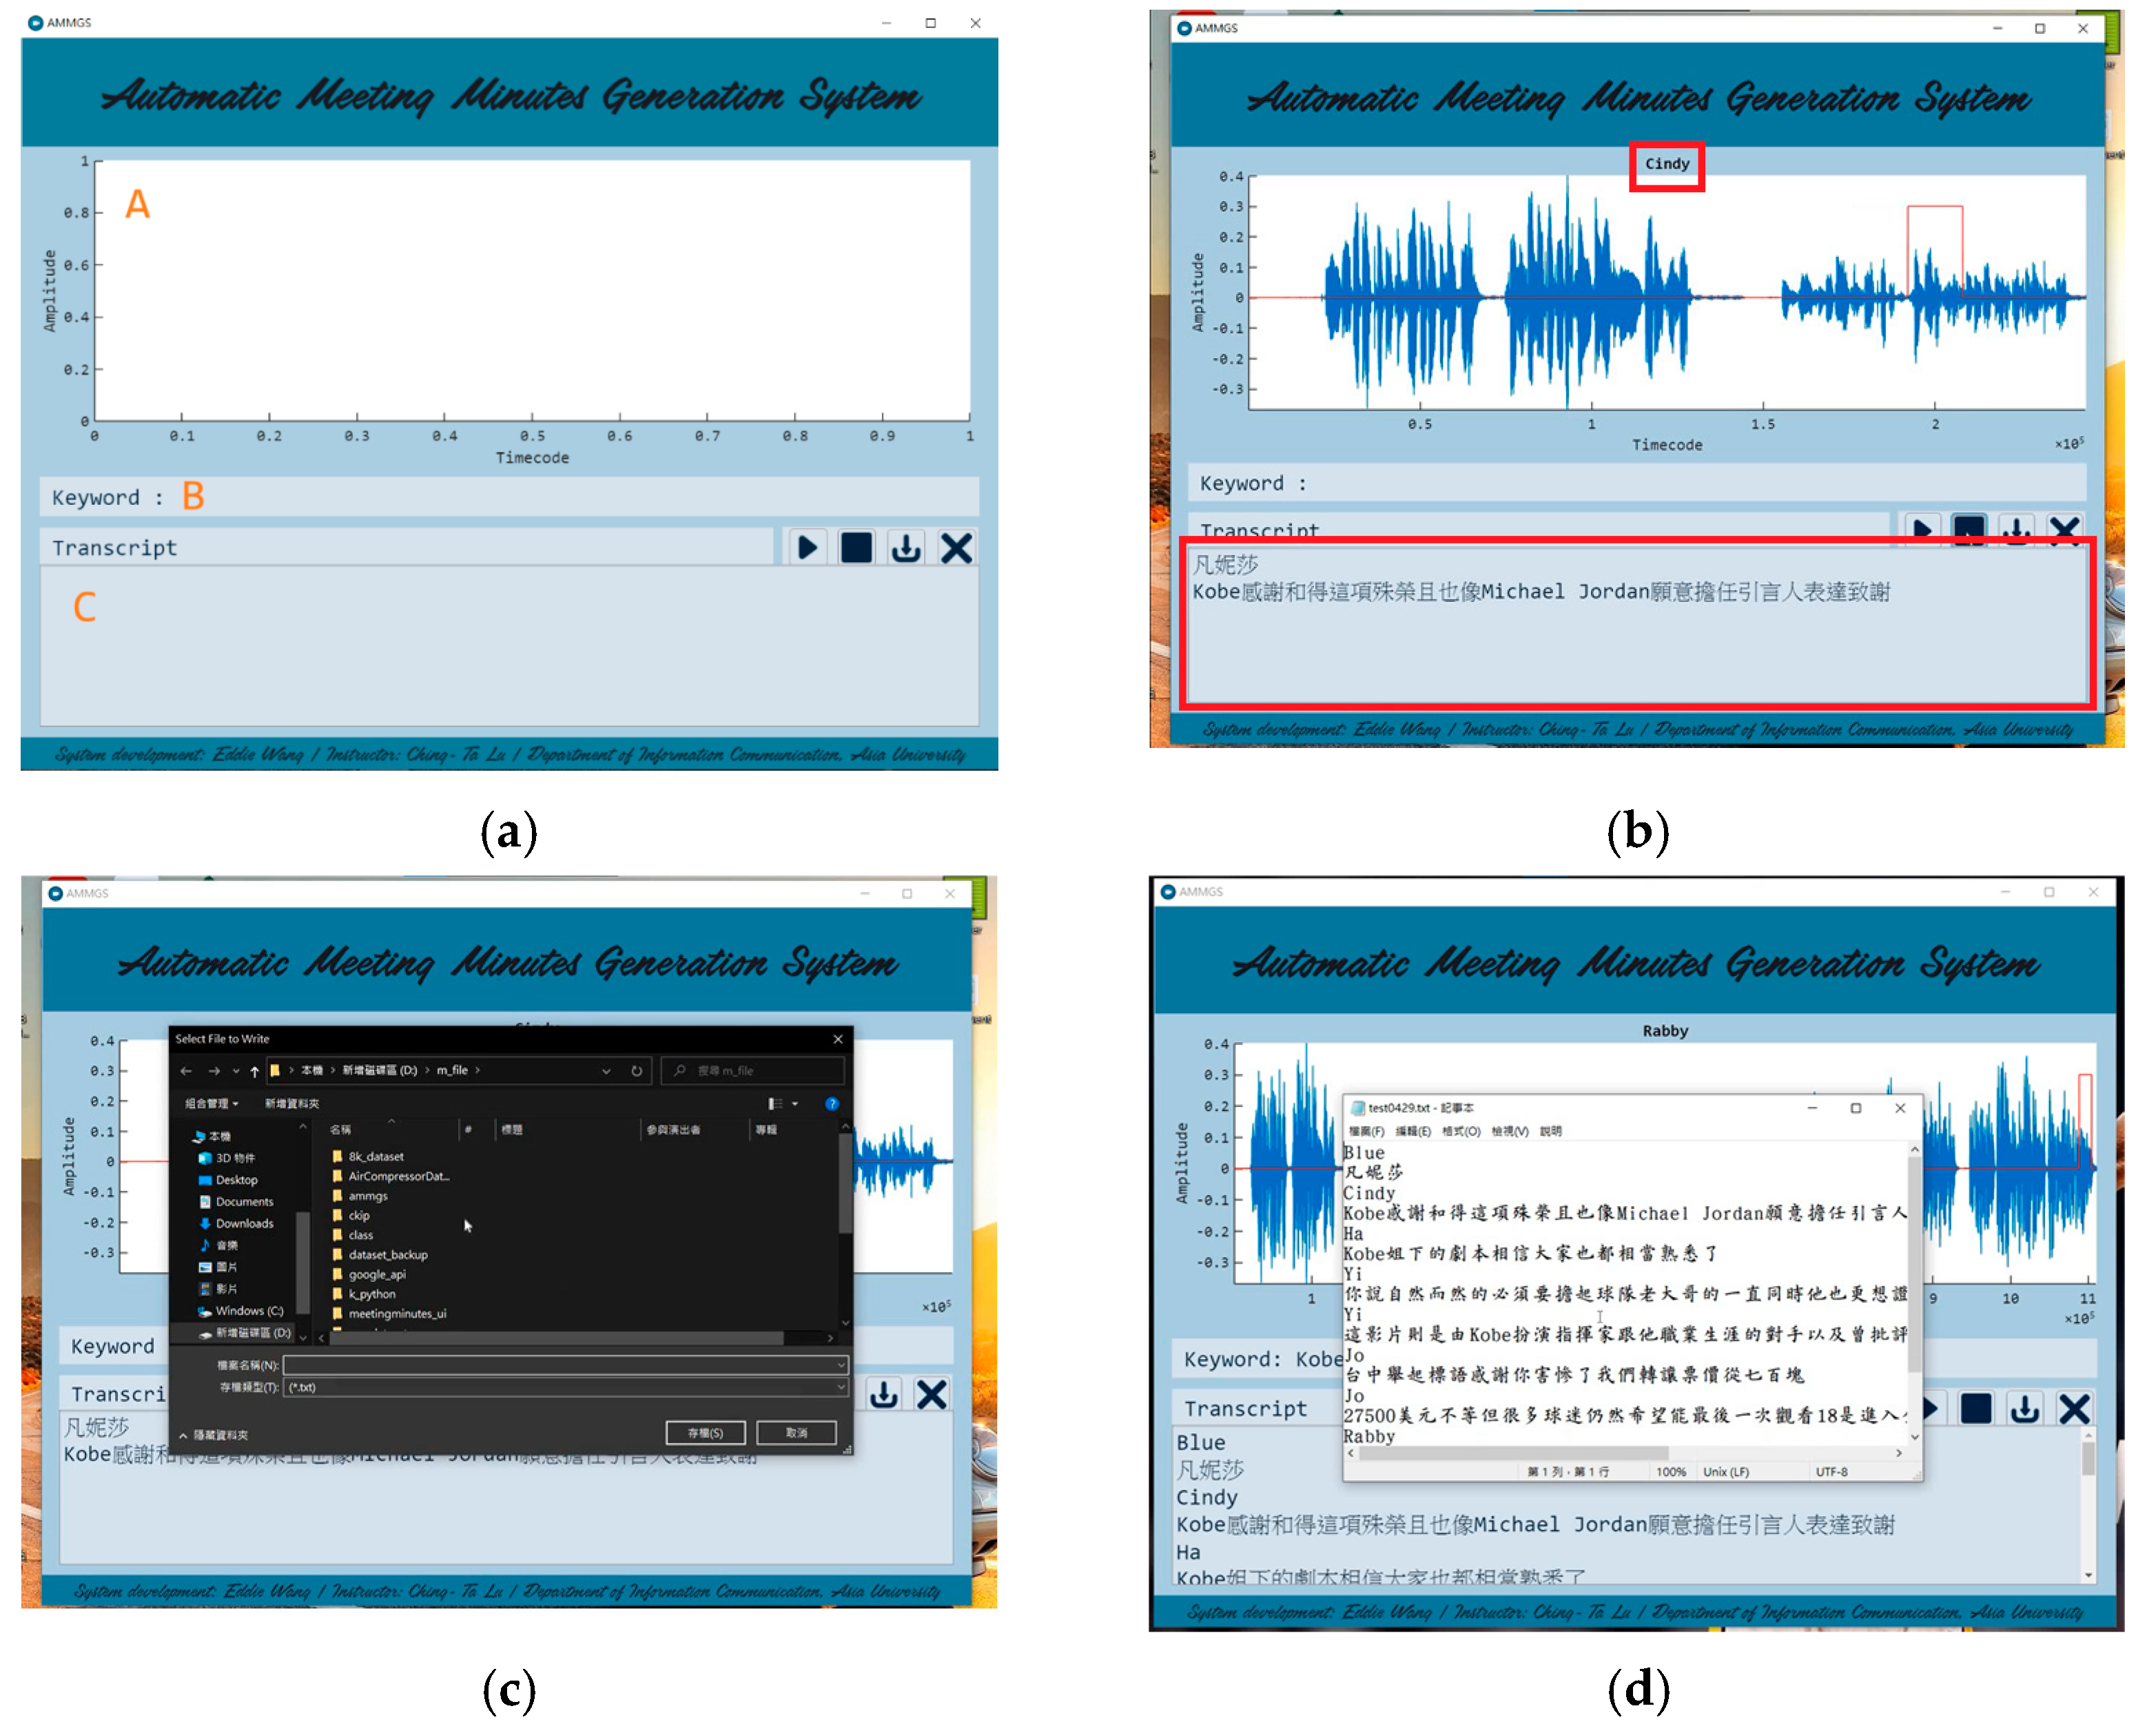Click blue help question icon in file dialog
The height and width of the screenshot is (1724, 2136).
point(832,1103)
